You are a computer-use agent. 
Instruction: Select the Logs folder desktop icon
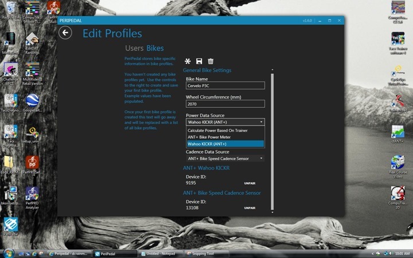10,165
